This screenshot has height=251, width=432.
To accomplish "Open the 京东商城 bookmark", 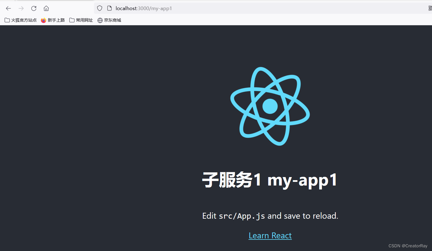I will 109,20.
